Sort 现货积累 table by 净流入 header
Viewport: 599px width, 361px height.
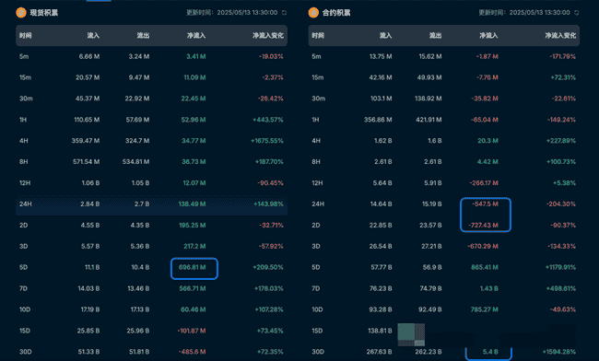tap(196, 36)
